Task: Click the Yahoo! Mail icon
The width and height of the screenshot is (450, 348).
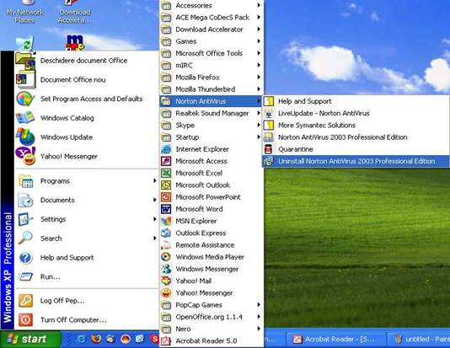Action: pos(166,281)
